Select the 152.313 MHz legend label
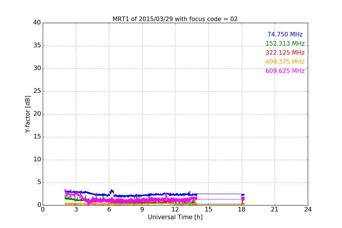 pyautogui.click(x=285, y=44)
